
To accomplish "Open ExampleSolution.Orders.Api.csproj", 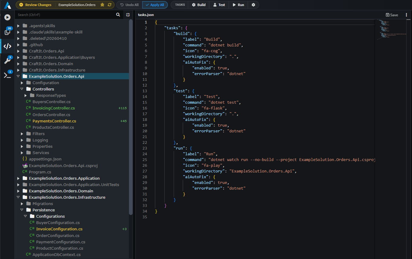I will coord(63,166).
